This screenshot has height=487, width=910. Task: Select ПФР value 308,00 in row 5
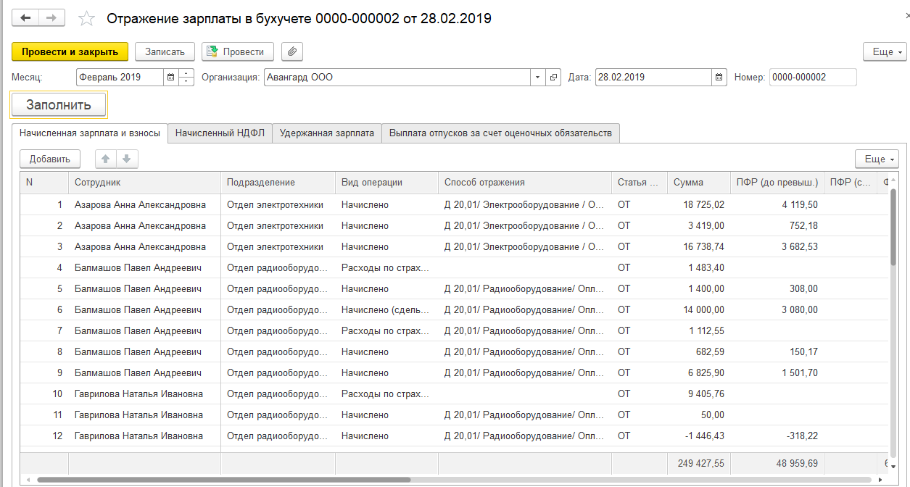click(x=803, y=289)
